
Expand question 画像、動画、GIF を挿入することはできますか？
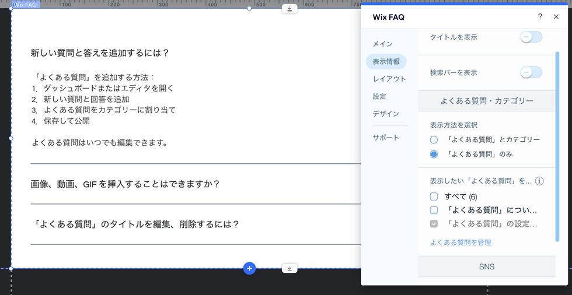pyautogui.click(x=125, y=184)
